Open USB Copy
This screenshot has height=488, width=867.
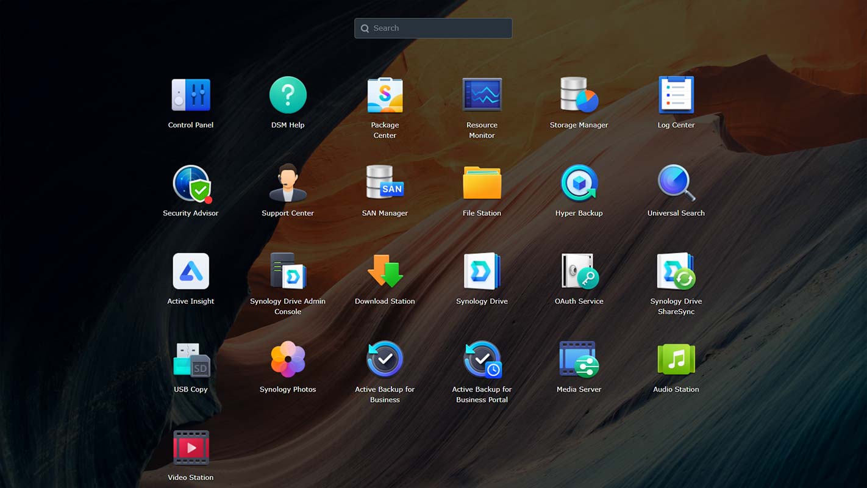191,359
